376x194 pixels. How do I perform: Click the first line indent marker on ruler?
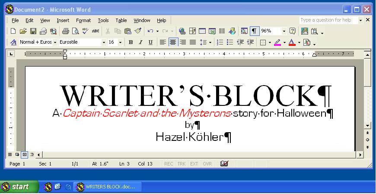pos(65,51)
